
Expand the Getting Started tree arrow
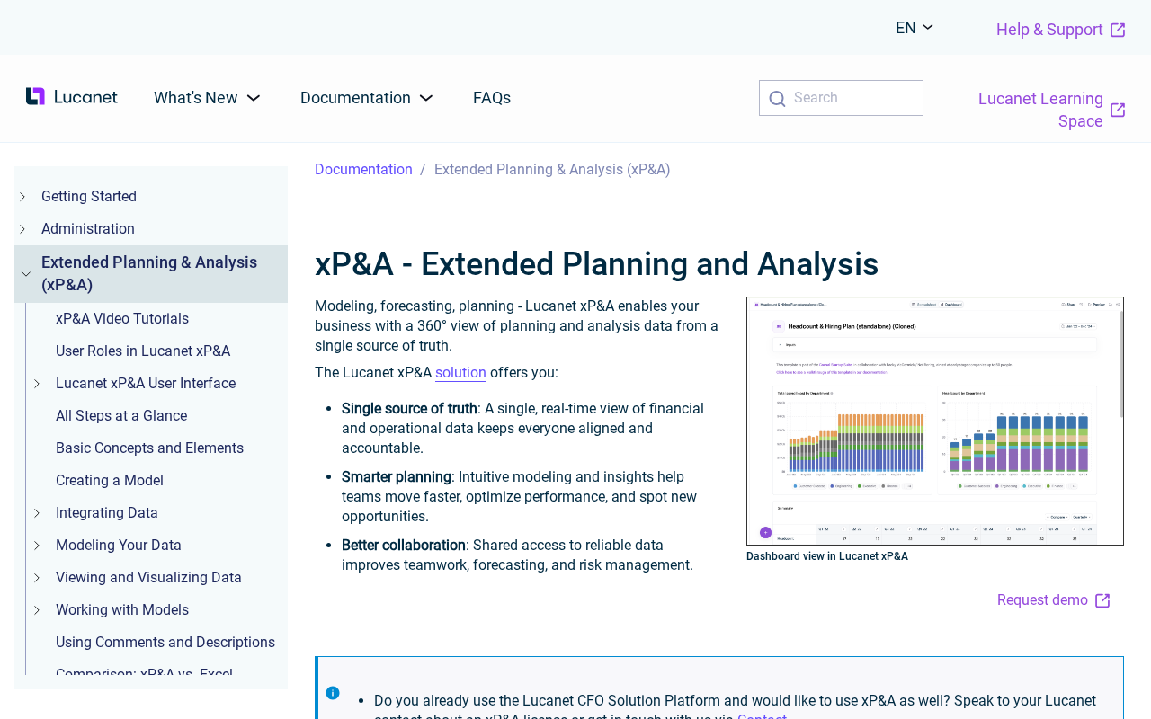coord(22,197)
